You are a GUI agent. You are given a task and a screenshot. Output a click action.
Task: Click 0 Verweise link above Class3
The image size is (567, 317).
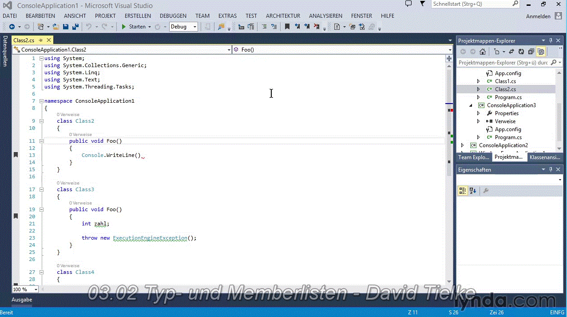pos(68,183)
